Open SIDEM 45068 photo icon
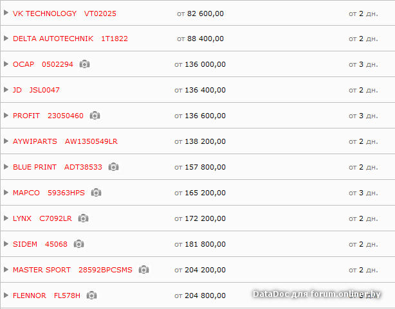The width and height of the screenshot is (395, 309). click(x=79, y=244)
